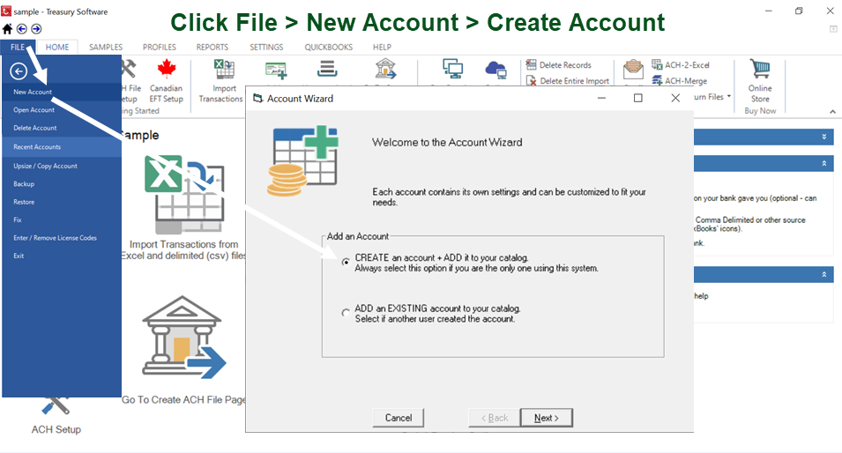Select CREATE an account radio option
Screen dimensions: 842x453
[346, 263]
